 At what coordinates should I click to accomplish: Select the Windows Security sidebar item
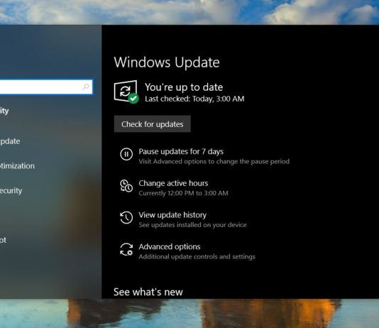coord(11,190)
